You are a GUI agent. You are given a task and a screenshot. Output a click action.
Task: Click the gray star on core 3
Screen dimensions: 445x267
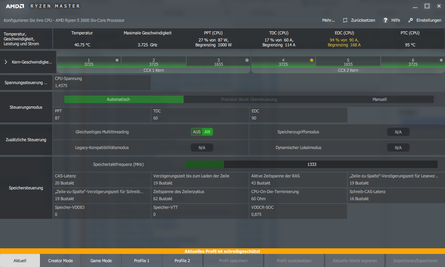247,60
